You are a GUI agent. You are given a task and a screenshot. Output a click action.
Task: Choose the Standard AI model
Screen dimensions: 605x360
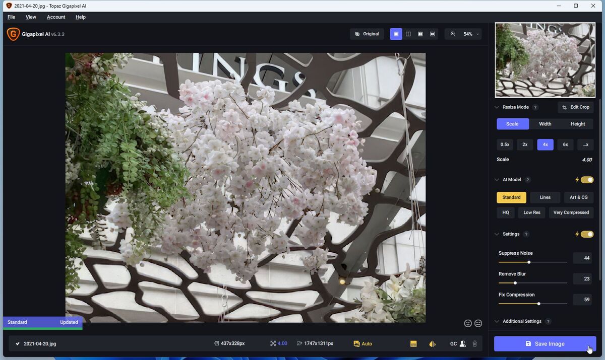[511, 197]
